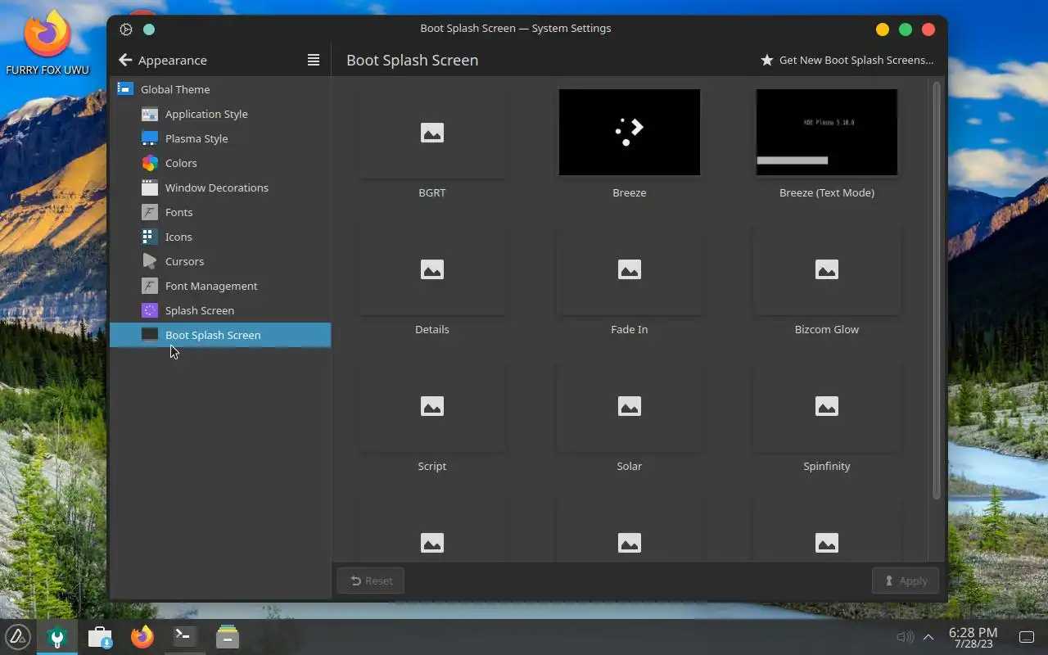The image size is (1048, 655).
Task: Open Discover software store in taskbar
Action: coord(100,637)
